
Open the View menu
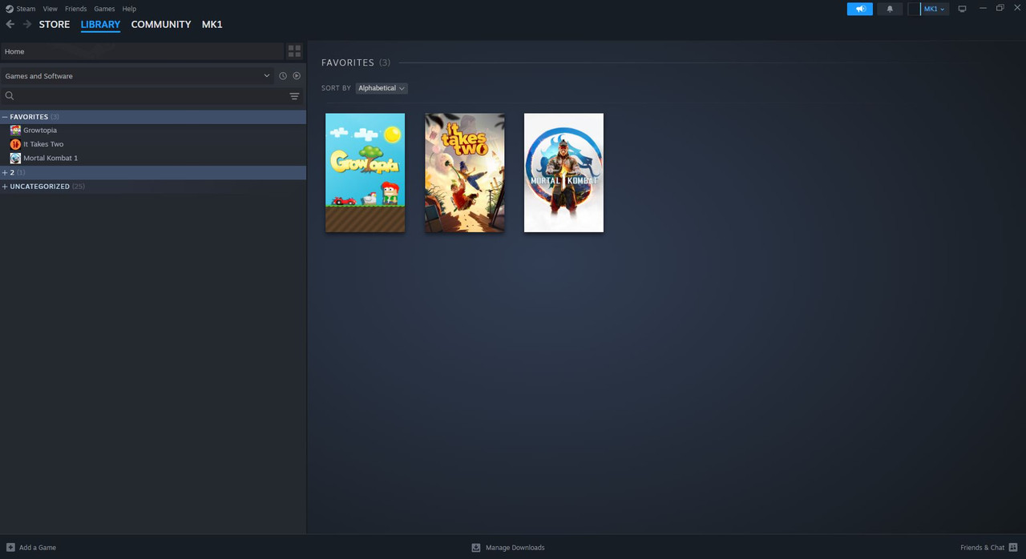pos(50,9)
